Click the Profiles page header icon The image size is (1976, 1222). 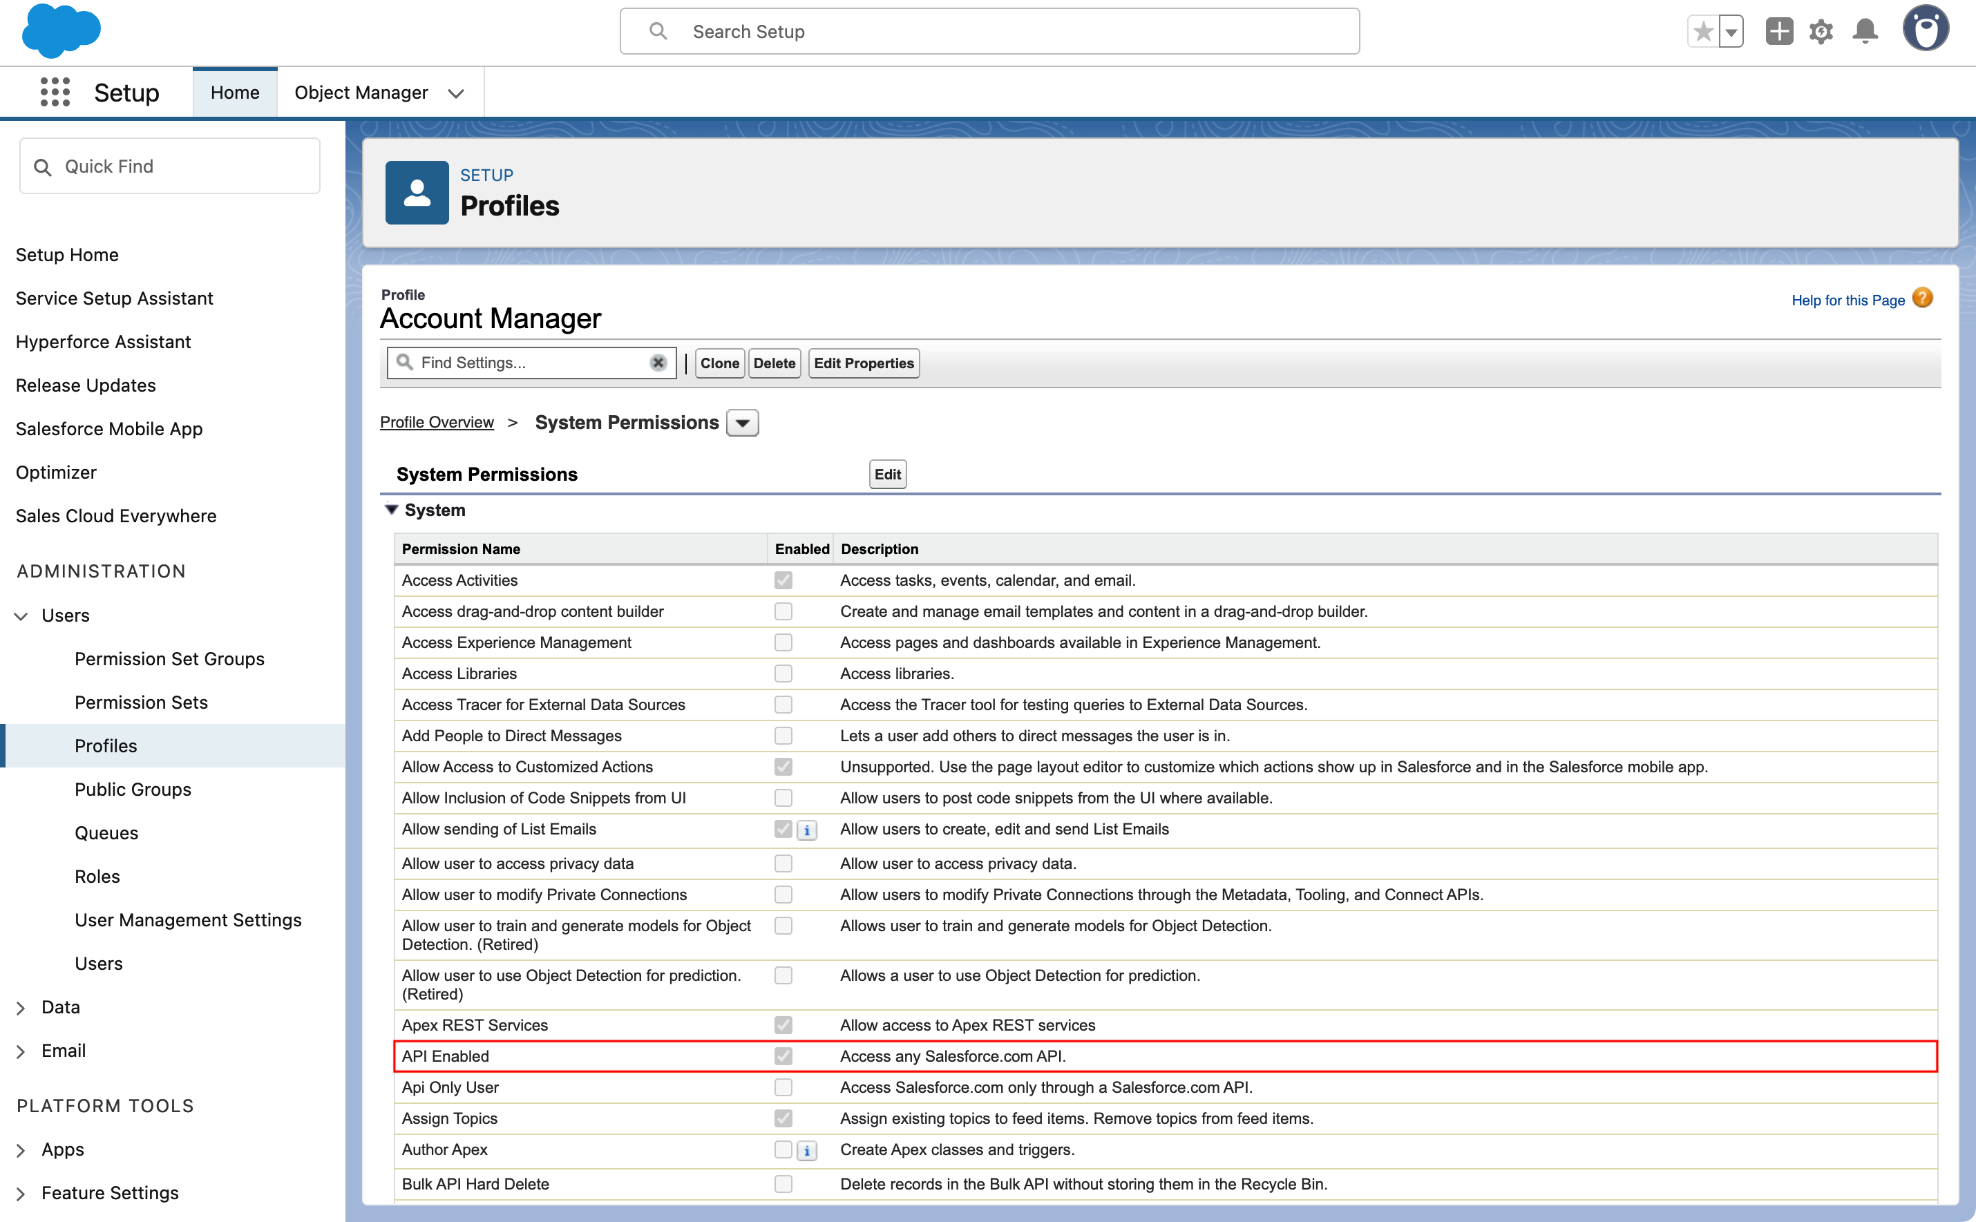[x=417, y=192]
